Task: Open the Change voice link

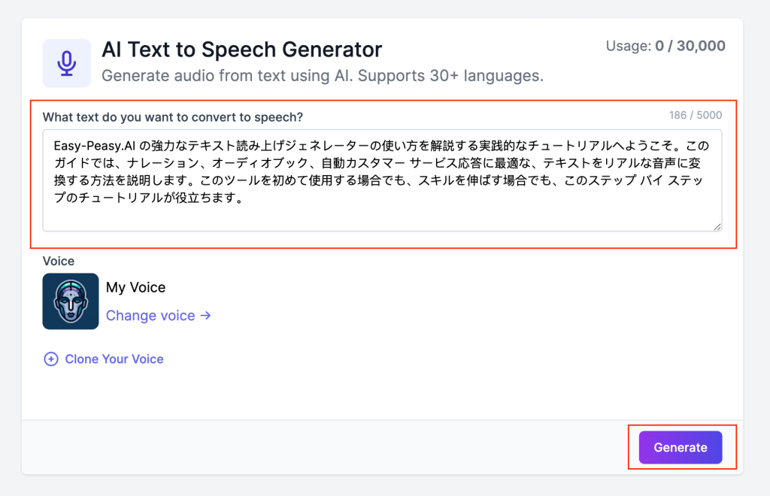Action: coord(150,316)
